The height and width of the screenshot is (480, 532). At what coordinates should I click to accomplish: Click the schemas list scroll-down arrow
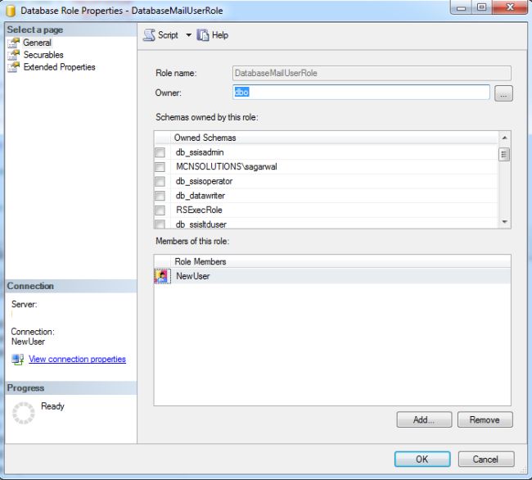click(504, 222)
